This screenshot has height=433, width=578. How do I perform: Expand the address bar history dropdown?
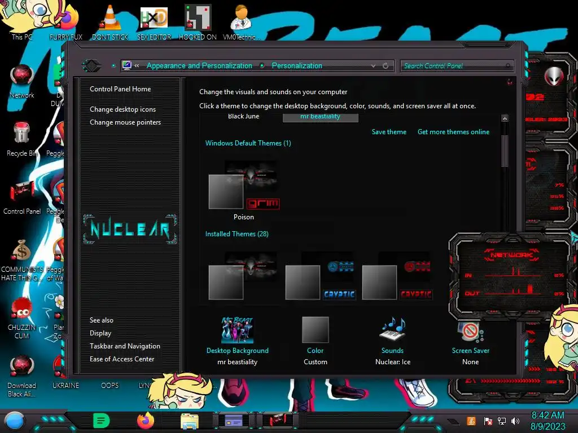374,65
